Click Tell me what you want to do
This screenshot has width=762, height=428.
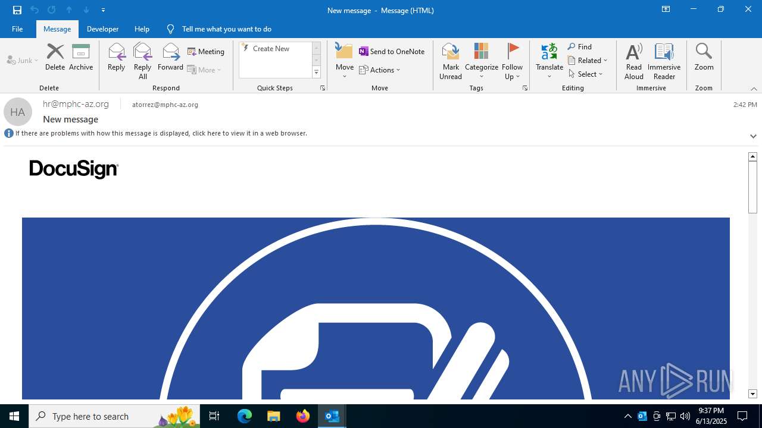226,29
